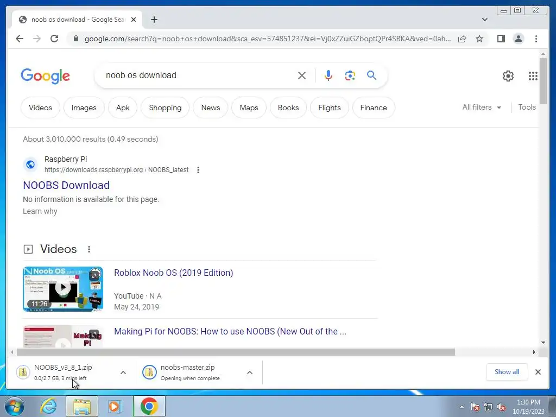
Task: Switch to Shopping results
Action: (165, 108)
